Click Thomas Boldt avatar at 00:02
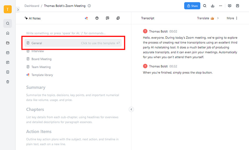Viewport: 249px width, 150px height. [x=145, y=31]
